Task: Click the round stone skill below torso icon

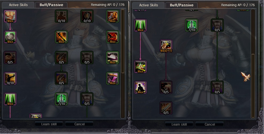Action: click(x=10, y=37)
